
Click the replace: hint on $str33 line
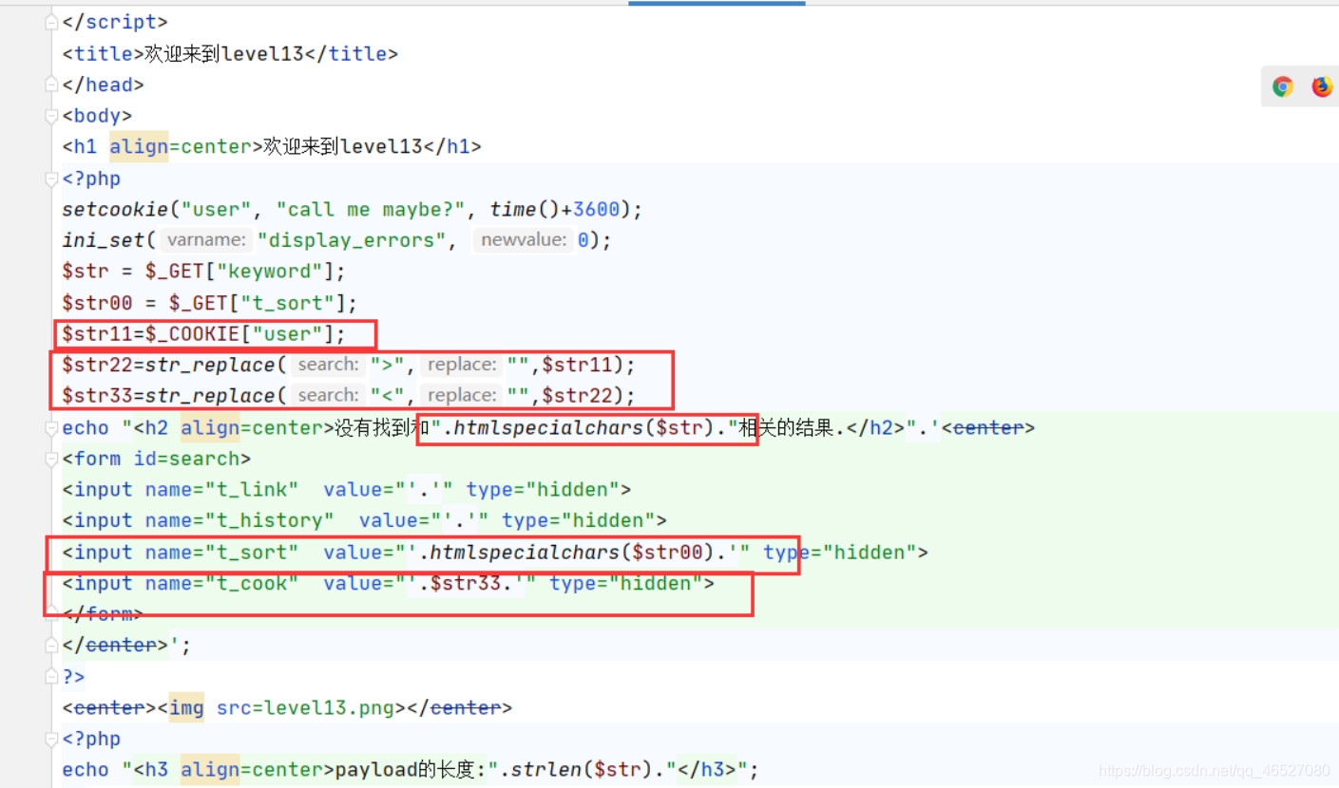pos(461,396)
